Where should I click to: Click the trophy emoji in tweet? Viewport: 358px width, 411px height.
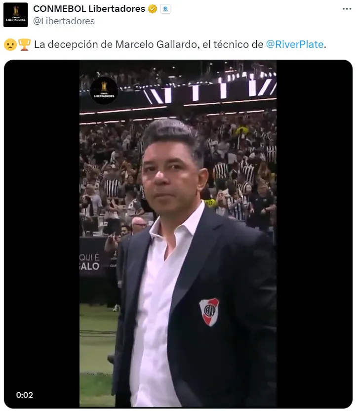[x=24, y=44]
